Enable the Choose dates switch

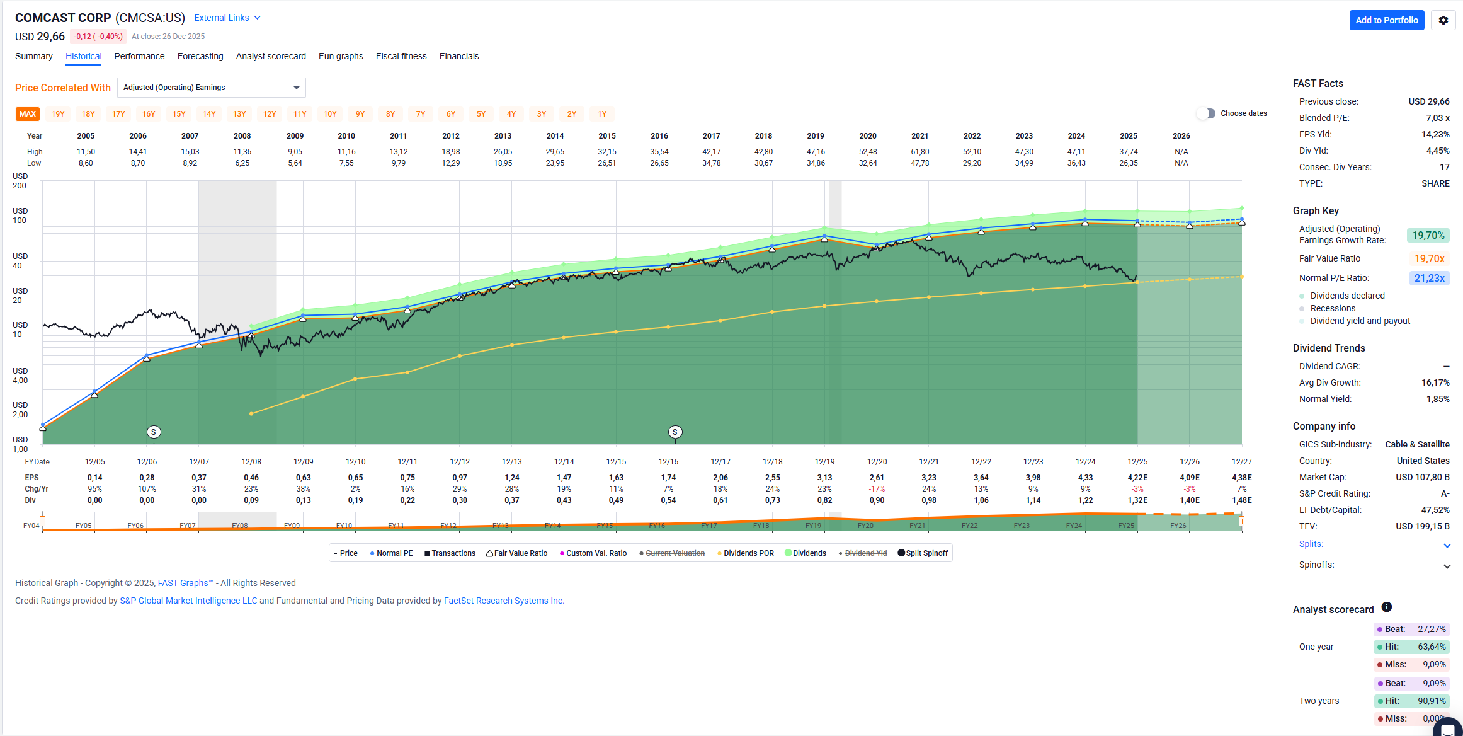(x=1205, y=113)
